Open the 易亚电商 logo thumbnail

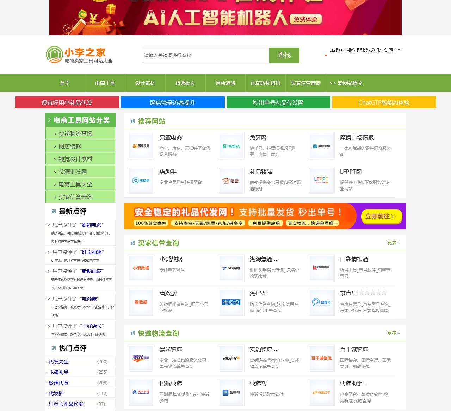141,146
